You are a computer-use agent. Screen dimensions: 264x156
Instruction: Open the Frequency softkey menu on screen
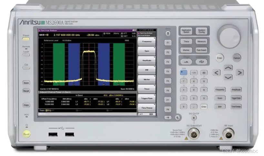147,41
